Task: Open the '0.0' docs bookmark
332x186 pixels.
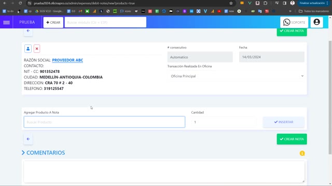Action: (x=71, y=11)
